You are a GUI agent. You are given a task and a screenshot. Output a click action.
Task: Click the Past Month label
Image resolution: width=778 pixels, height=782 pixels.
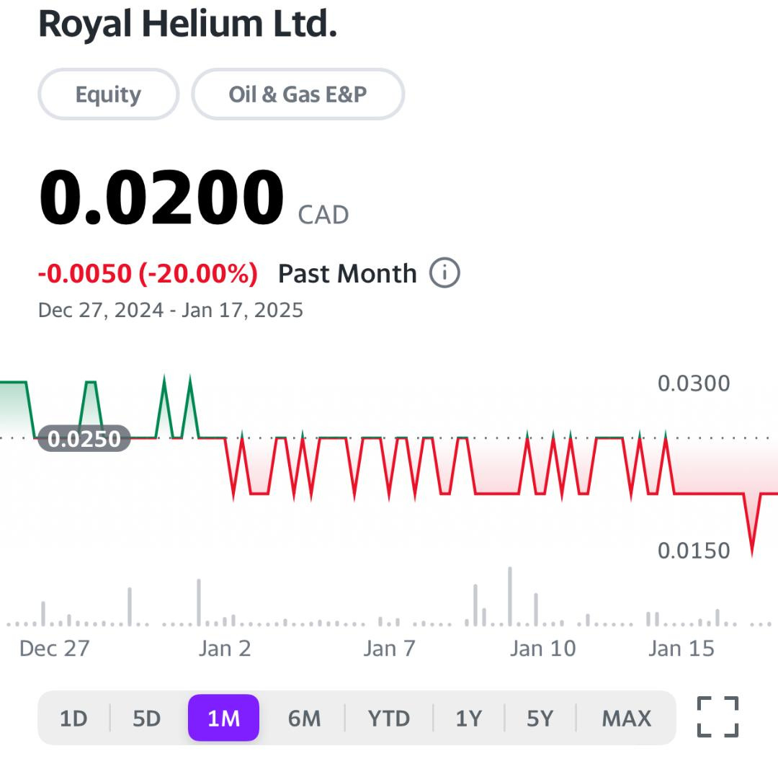[x=347, y=273]
